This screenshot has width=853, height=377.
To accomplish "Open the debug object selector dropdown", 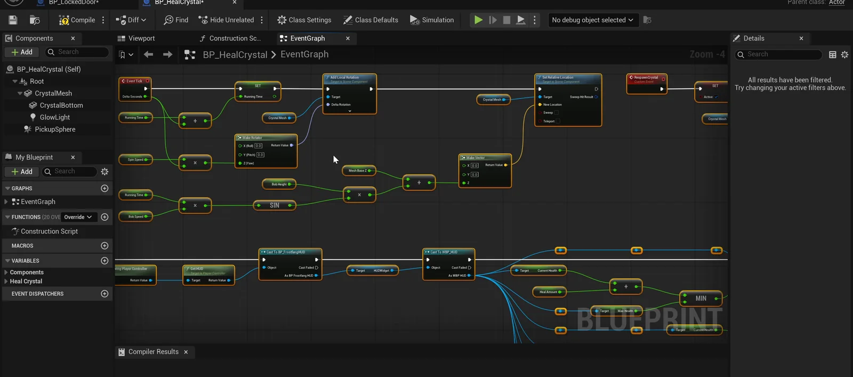I will pyautogui.click(x=592, y=20).
